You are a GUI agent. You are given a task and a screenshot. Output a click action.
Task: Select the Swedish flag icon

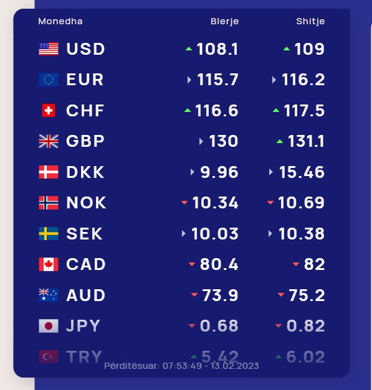pyautogui.click(x=49, y=233)
